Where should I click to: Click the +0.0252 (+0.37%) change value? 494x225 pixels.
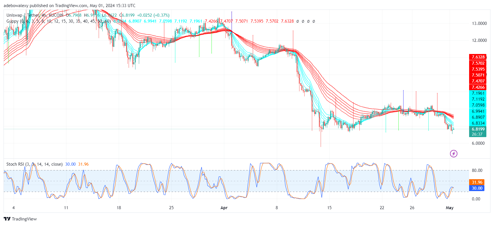click(153, 15)
